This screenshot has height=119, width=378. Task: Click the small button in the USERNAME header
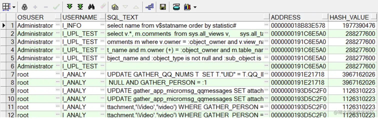click(103, 17)
